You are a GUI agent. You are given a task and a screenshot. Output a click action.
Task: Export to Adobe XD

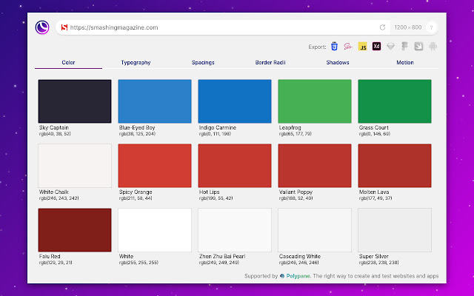click(376, 46)
